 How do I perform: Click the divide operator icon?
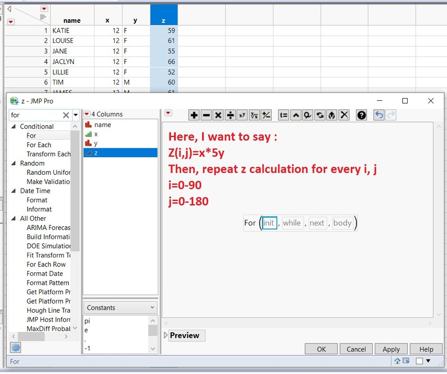[x=230, y=115]
